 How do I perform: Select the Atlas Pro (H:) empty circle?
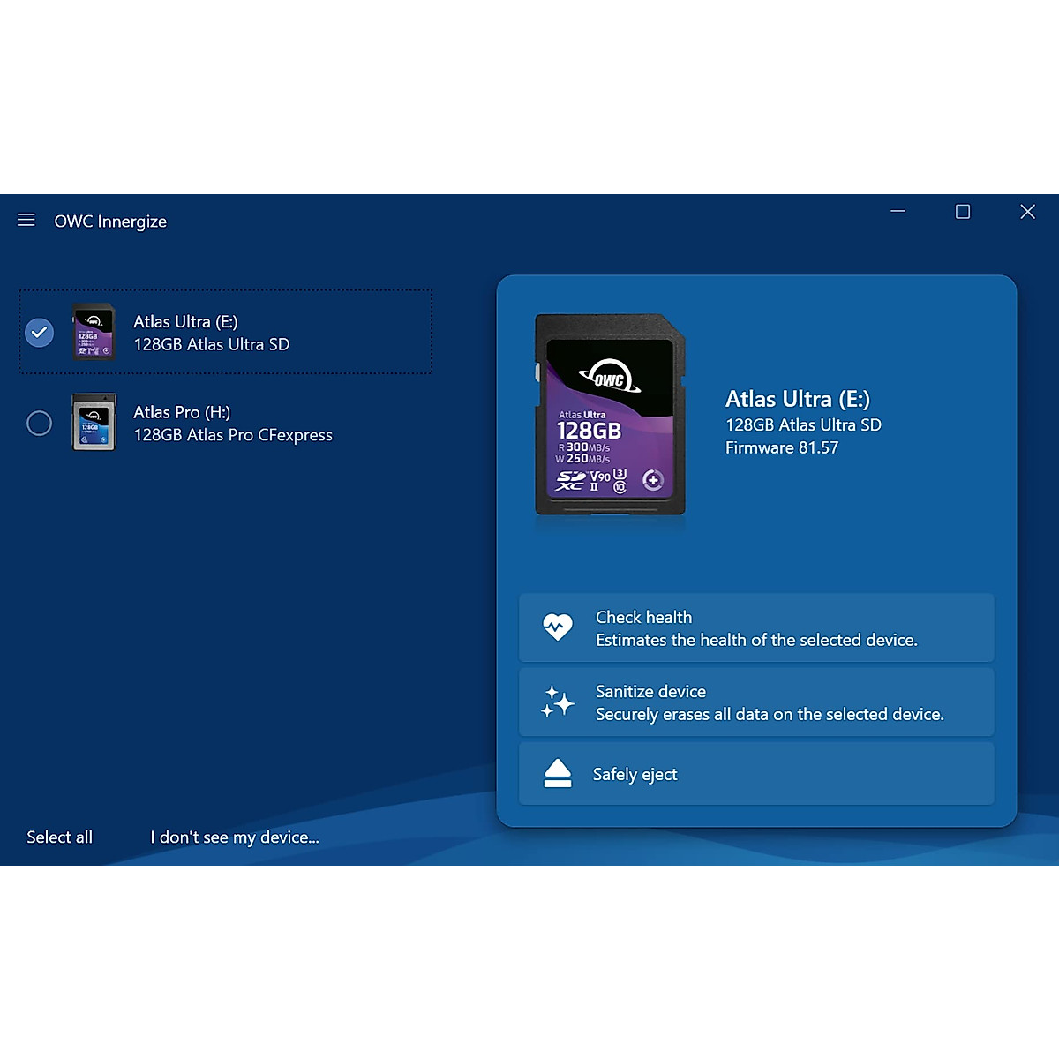(x=40, y=424)
